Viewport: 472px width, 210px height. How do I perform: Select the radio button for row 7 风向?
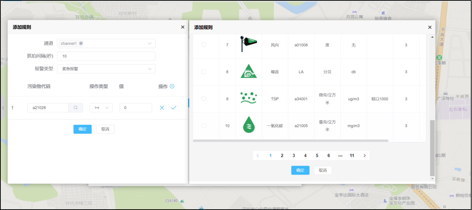203,45
